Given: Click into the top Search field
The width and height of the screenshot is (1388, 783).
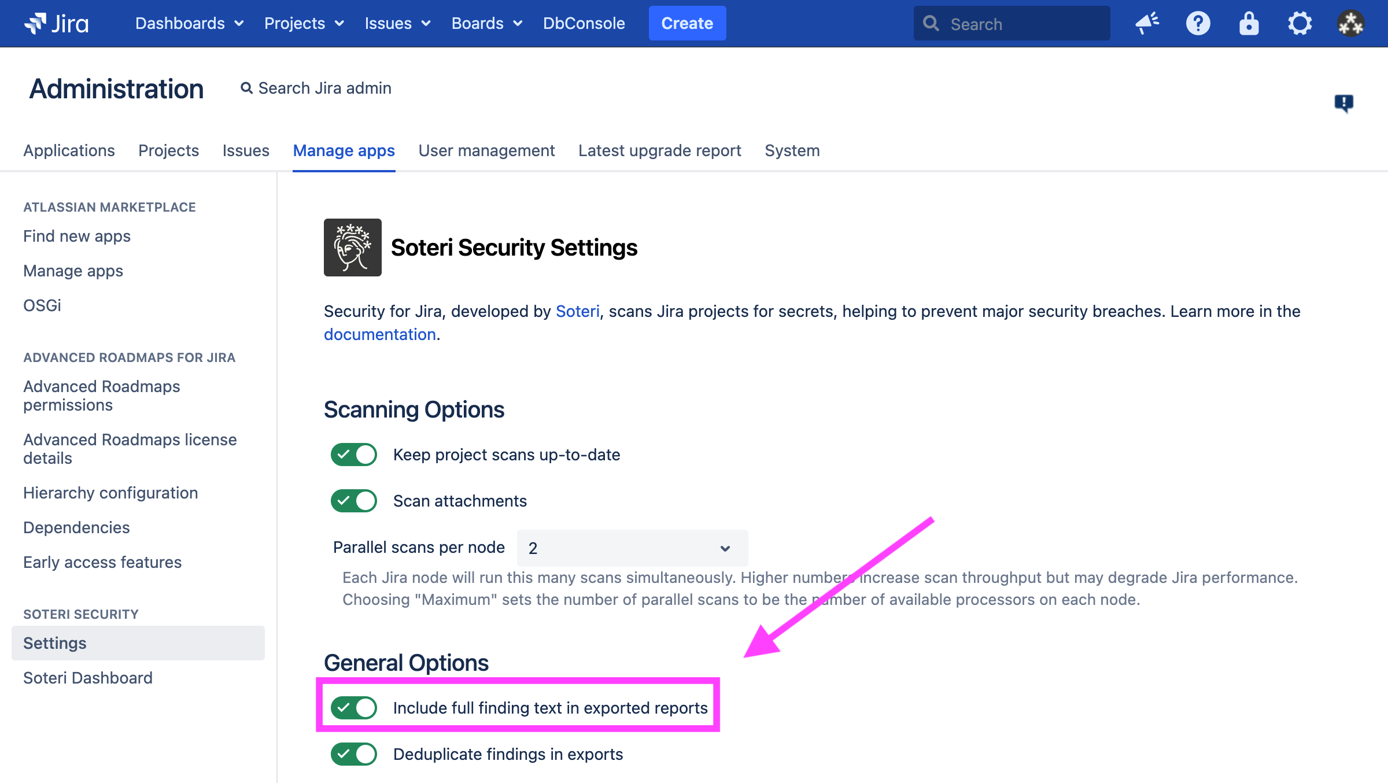Looking at the screenshot, I should pyautogui.click(x=1012, y=23).
